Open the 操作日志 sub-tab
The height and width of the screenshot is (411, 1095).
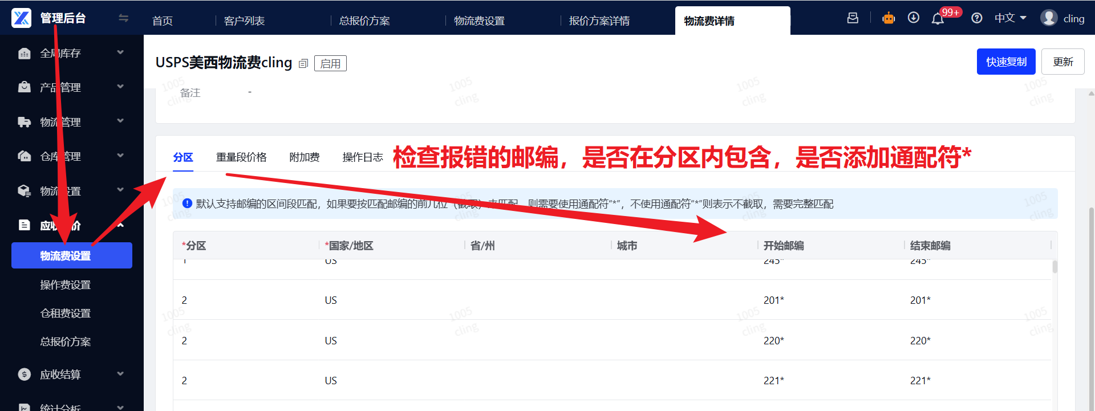coord(363,157)
